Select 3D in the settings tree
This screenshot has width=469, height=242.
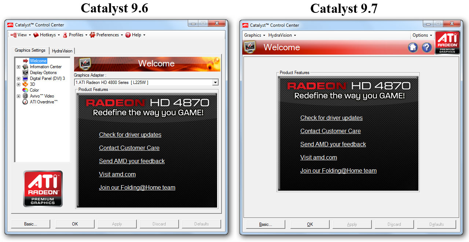pos(33,84)
